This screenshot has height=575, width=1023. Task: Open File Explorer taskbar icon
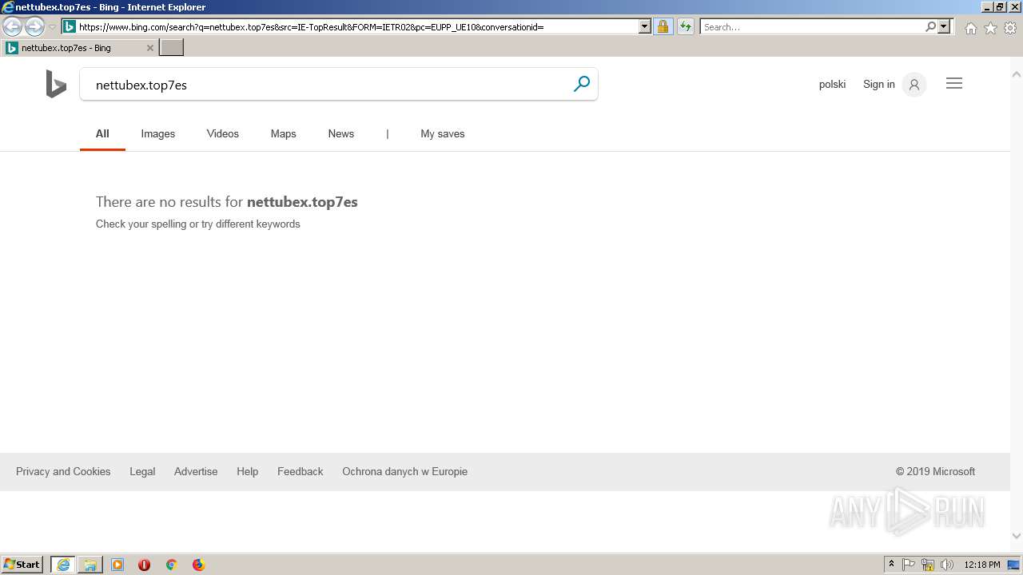pyautogui.click(x=90, y=565)
